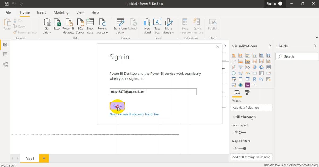Open the Report view icon in sidebar

[5, 45]
